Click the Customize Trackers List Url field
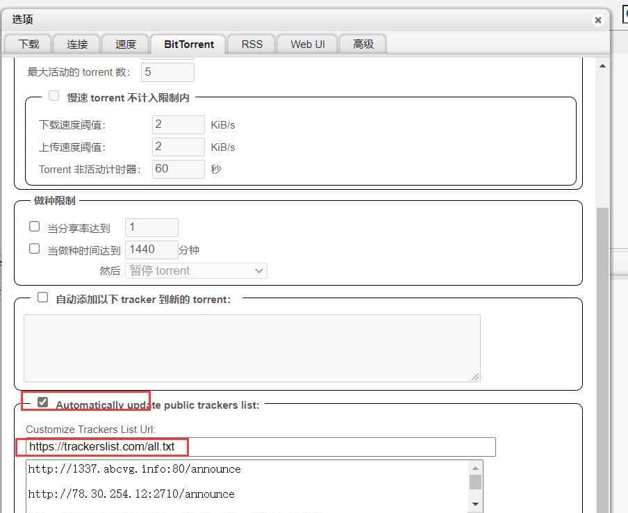 pos(261,446)
